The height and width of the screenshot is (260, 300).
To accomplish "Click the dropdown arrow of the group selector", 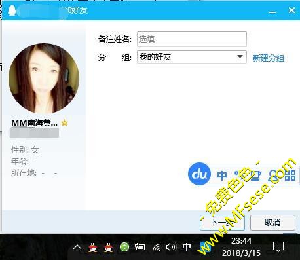I will click(x=240, y=57).
